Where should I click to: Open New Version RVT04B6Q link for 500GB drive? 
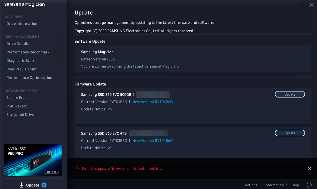coord(152,102)
